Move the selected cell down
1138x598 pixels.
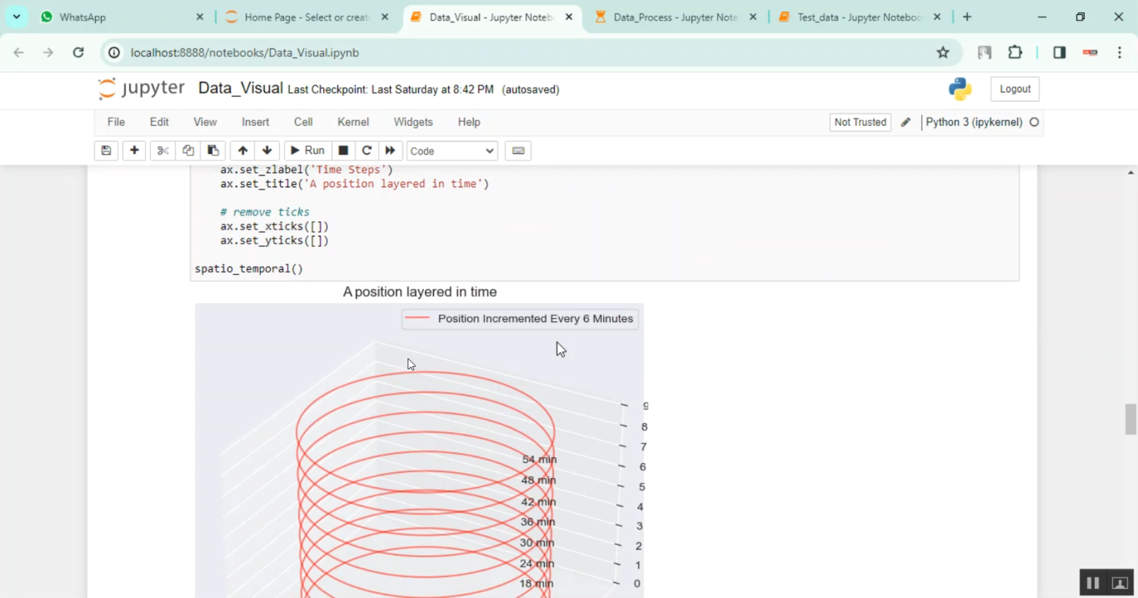tap(267, 151)
